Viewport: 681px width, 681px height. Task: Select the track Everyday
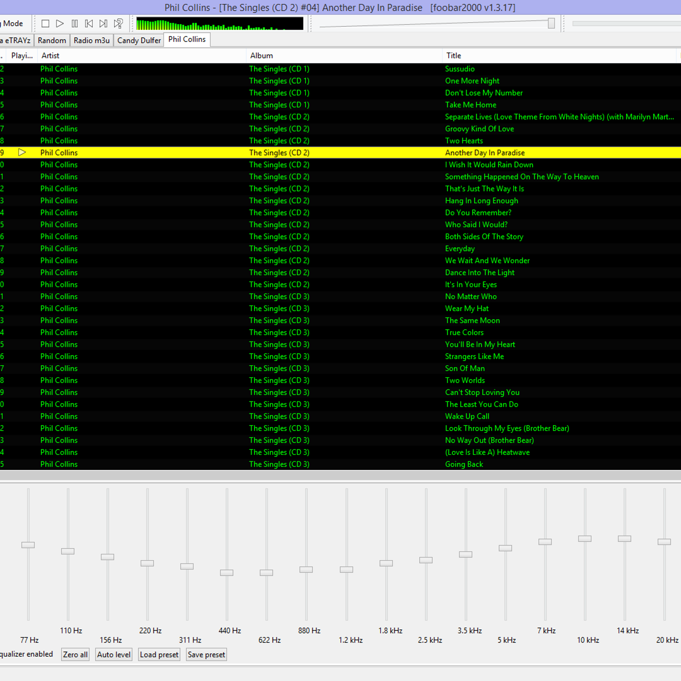click(340, 249)
